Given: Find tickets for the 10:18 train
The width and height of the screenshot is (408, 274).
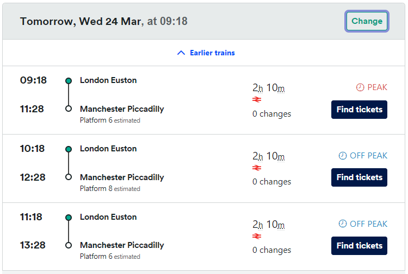Looking at the screenshot, I should click(359, 177).
